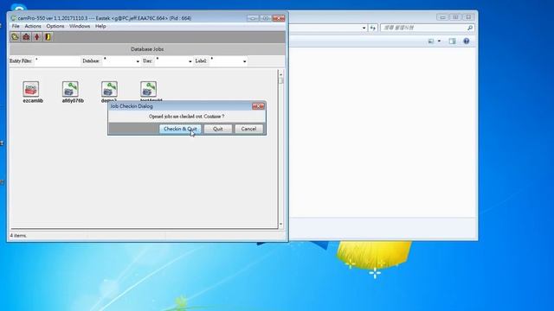Click Explorer address refresh icon
The image size is (554, 311).
point(373,28)
